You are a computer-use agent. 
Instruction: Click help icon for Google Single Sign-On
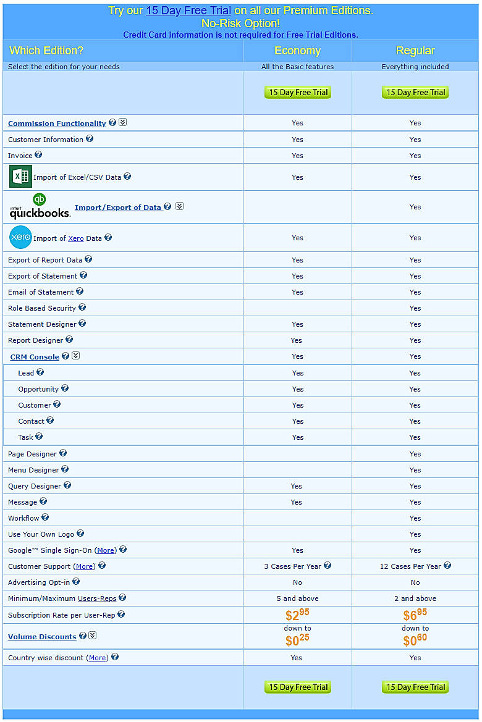pos(122,549)
